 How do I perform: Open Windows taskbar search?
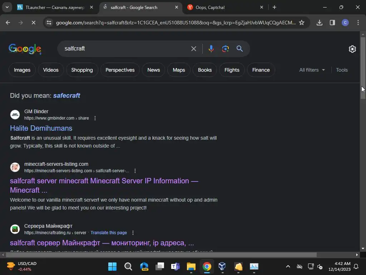[x=128, y=266]
